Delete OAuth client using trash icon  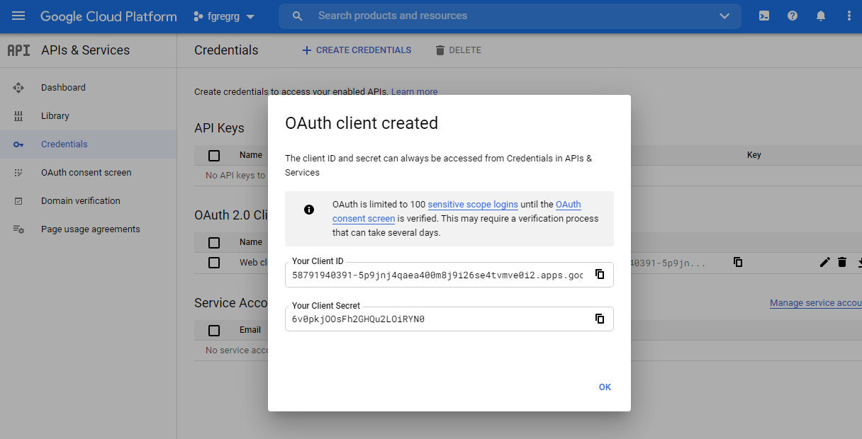(x=842, y=262)
